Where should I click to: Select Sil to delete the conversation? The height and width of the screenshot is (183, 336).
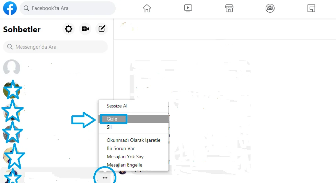pyautogui.click(x=109, y=127)
